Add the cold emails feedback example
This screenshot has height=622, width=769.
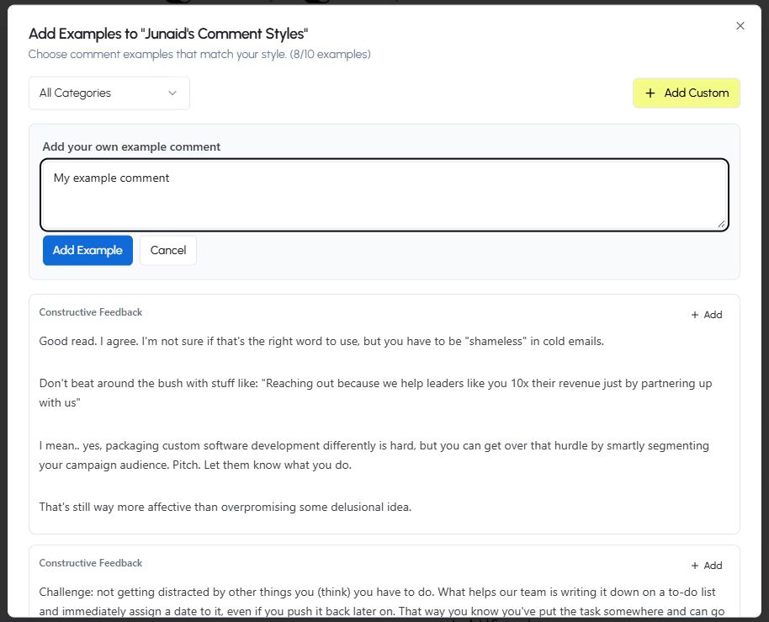tap(707, 315)
